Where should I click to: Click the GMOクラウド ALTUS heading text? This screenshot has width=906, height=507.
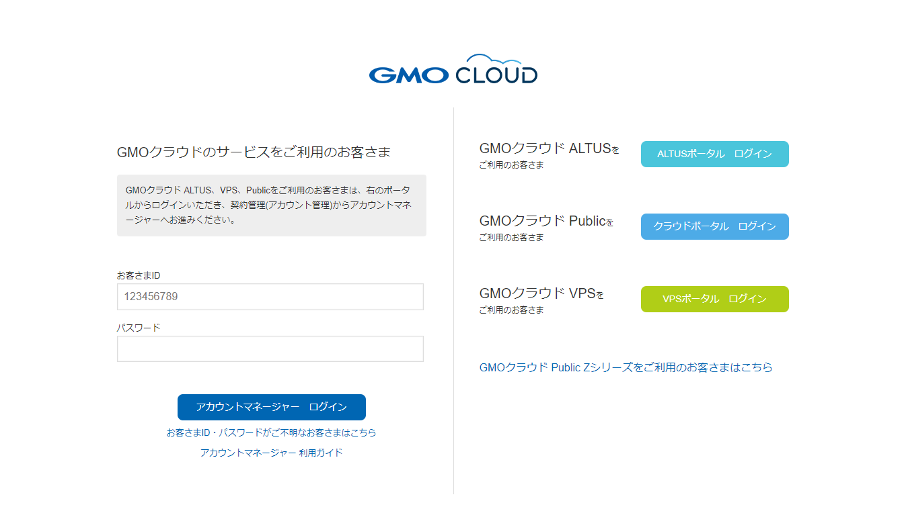click(x=545, y=148)
